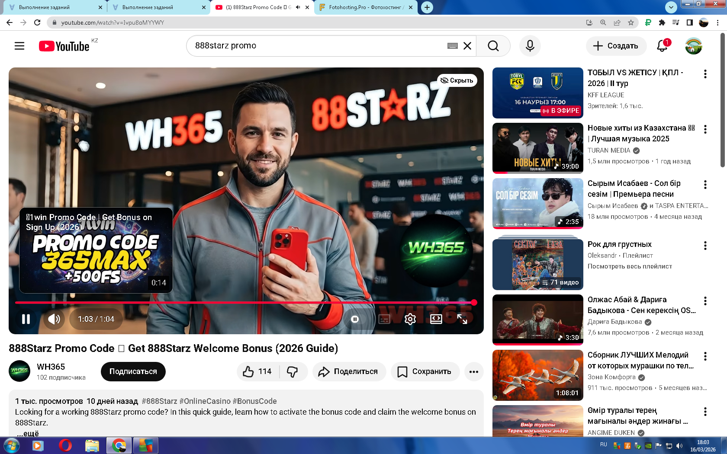This screenshot has width=727, height=454.
Task: Reload the YouTube page
Action: point(37,22)
